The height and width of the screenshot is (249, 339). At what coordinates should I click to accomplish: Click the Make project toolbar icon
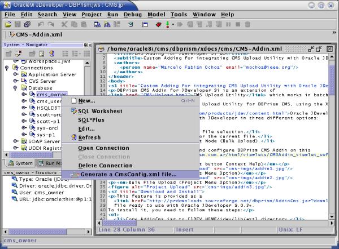point(97,24)
